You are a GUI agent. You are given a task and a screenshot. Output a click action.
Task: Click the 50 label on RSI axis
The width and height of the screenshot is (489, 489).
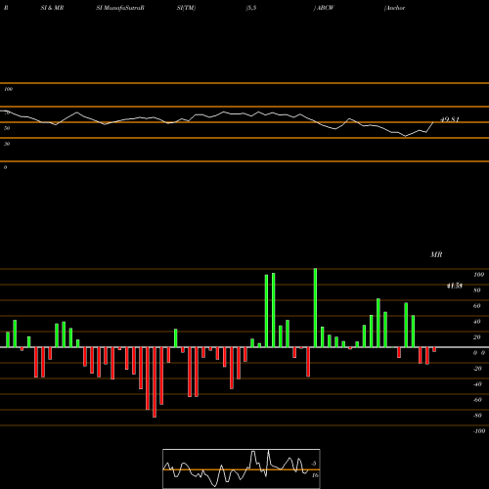pyautogui.click(x=7, y=128)
